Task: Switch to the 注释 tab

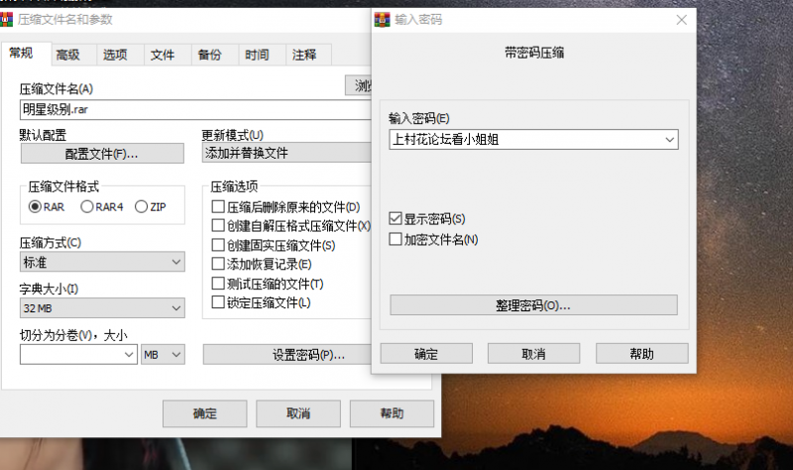Action: click(304, 56)
